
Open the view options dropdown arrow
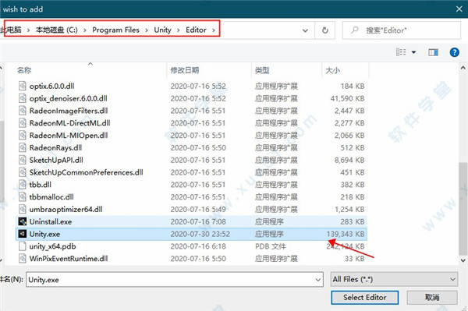(x=413, y=52)
